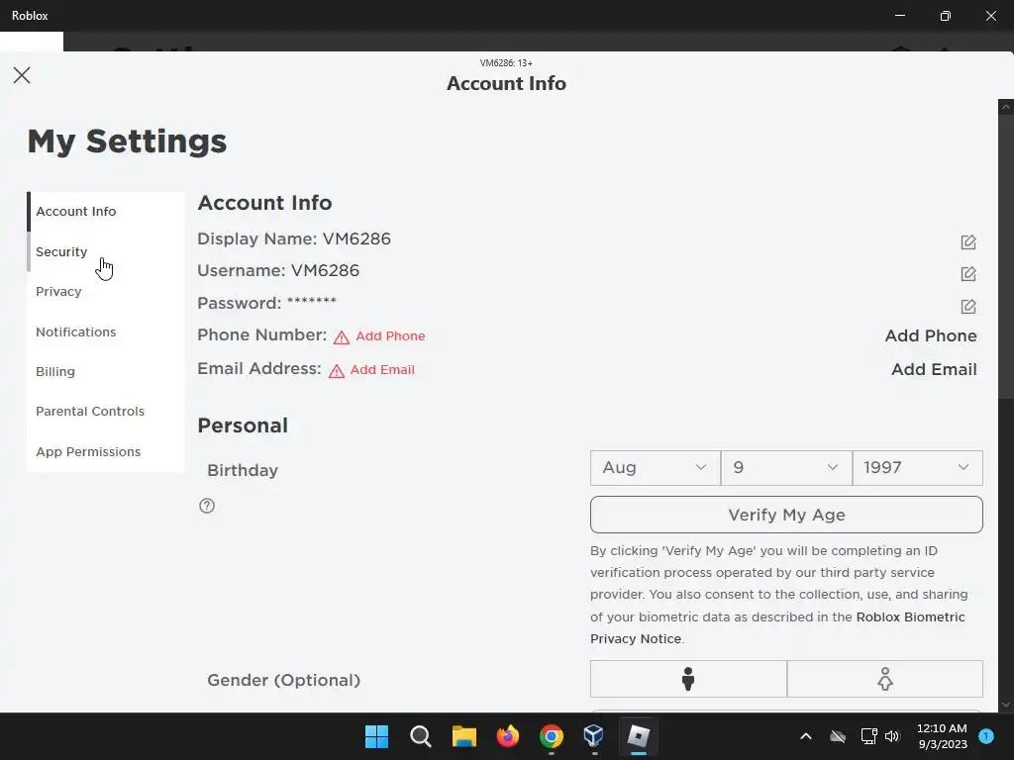This screenshot has width=1014, height=760.
Task: Minimize the Roblox window
Action: click(x=899, y=16)
